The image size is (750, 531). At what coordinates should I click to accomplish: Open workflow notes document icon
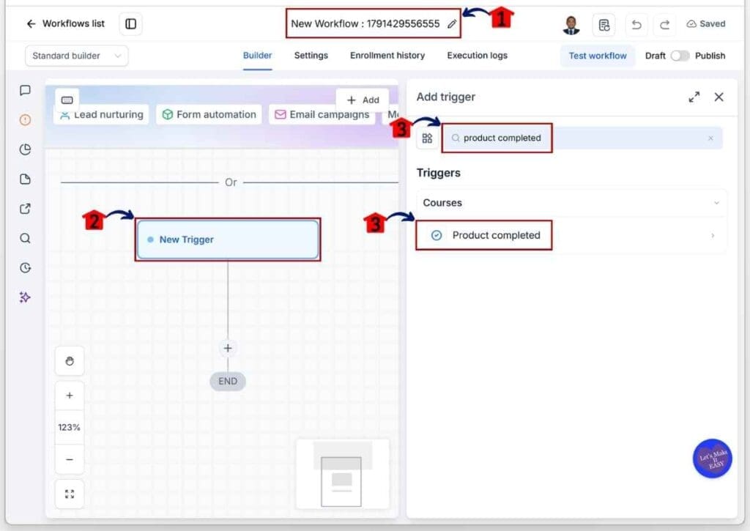[604, 24]
